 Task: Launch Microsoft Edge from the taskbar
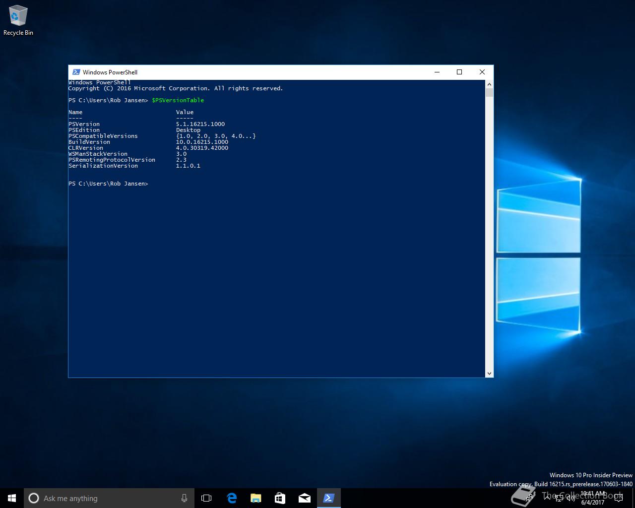click(x=231, y=498)
